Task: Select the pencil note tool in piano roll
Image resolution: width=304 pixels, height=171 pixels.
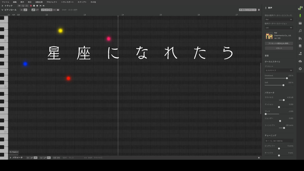Action: (x=25, y=10)
